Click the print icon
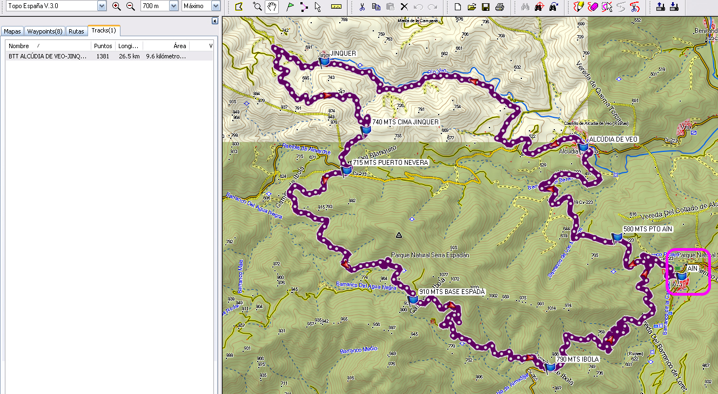 [499, 6]
